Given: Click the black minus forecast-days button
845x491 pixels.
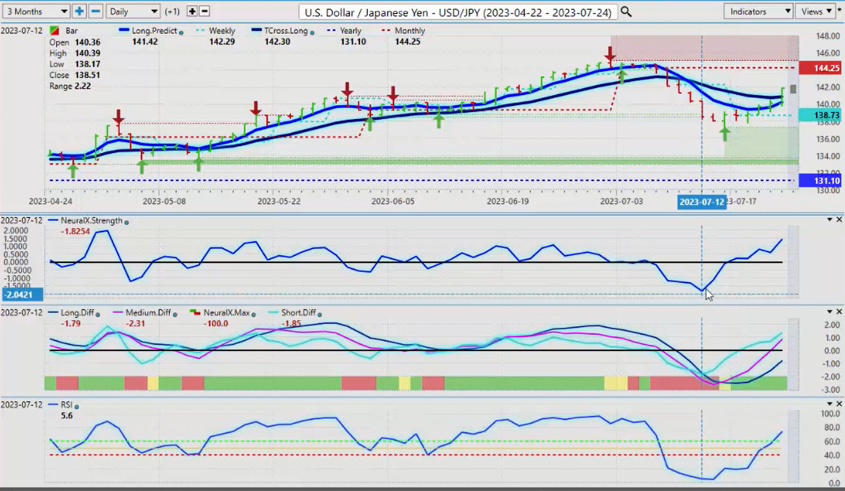Looking at the screenshot, I should click(x=204, y=11).
